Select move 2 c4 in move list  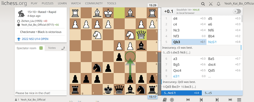[189, 24]
